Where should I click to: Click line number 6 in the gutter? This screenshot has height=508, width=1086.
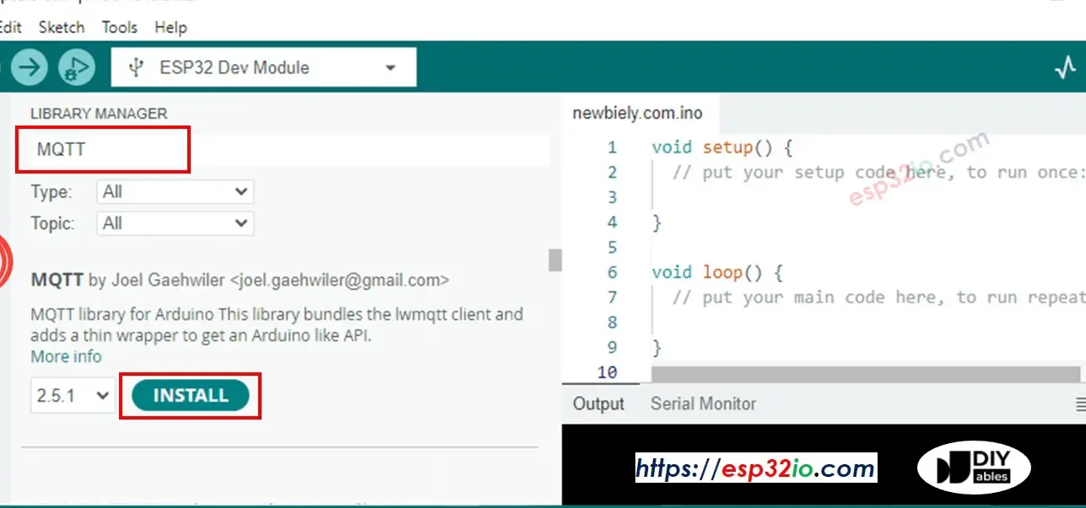(612, 272)
